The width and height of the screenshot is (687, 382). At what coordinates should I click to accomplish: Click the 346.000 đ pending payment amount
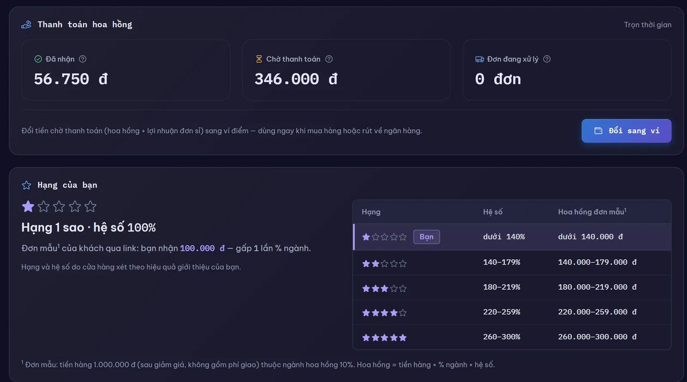point(296,79)
